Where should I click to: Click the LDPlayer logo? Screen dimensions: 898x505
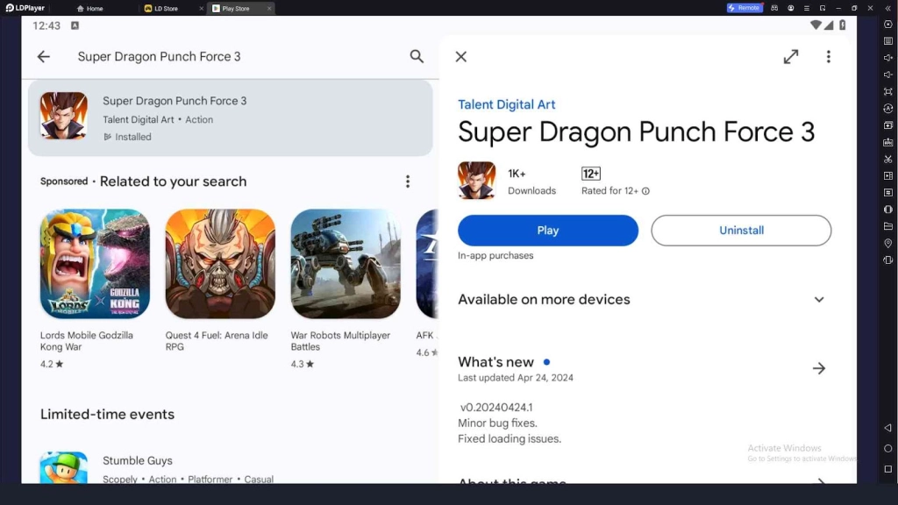pos(25,8)
